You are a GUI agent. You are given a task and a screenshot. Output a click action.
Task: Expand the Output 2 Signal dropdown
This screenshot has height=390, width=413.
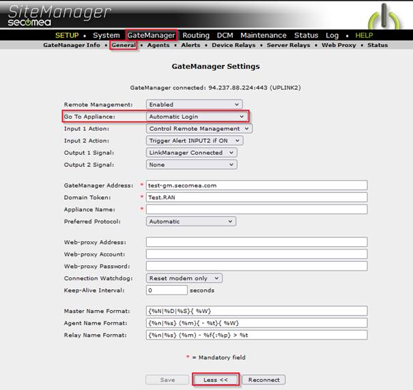(x=192, y=165)
